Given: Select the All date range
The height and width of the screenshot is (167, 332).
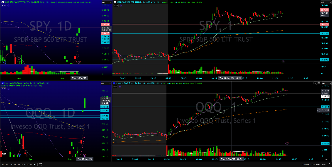Looking at the screenshot, I should (35, 164).
